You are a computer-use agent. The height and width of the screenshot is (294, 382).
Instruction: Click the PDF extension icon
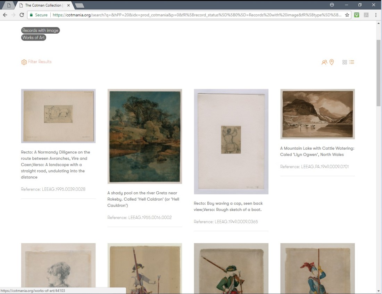click(366, 15)
